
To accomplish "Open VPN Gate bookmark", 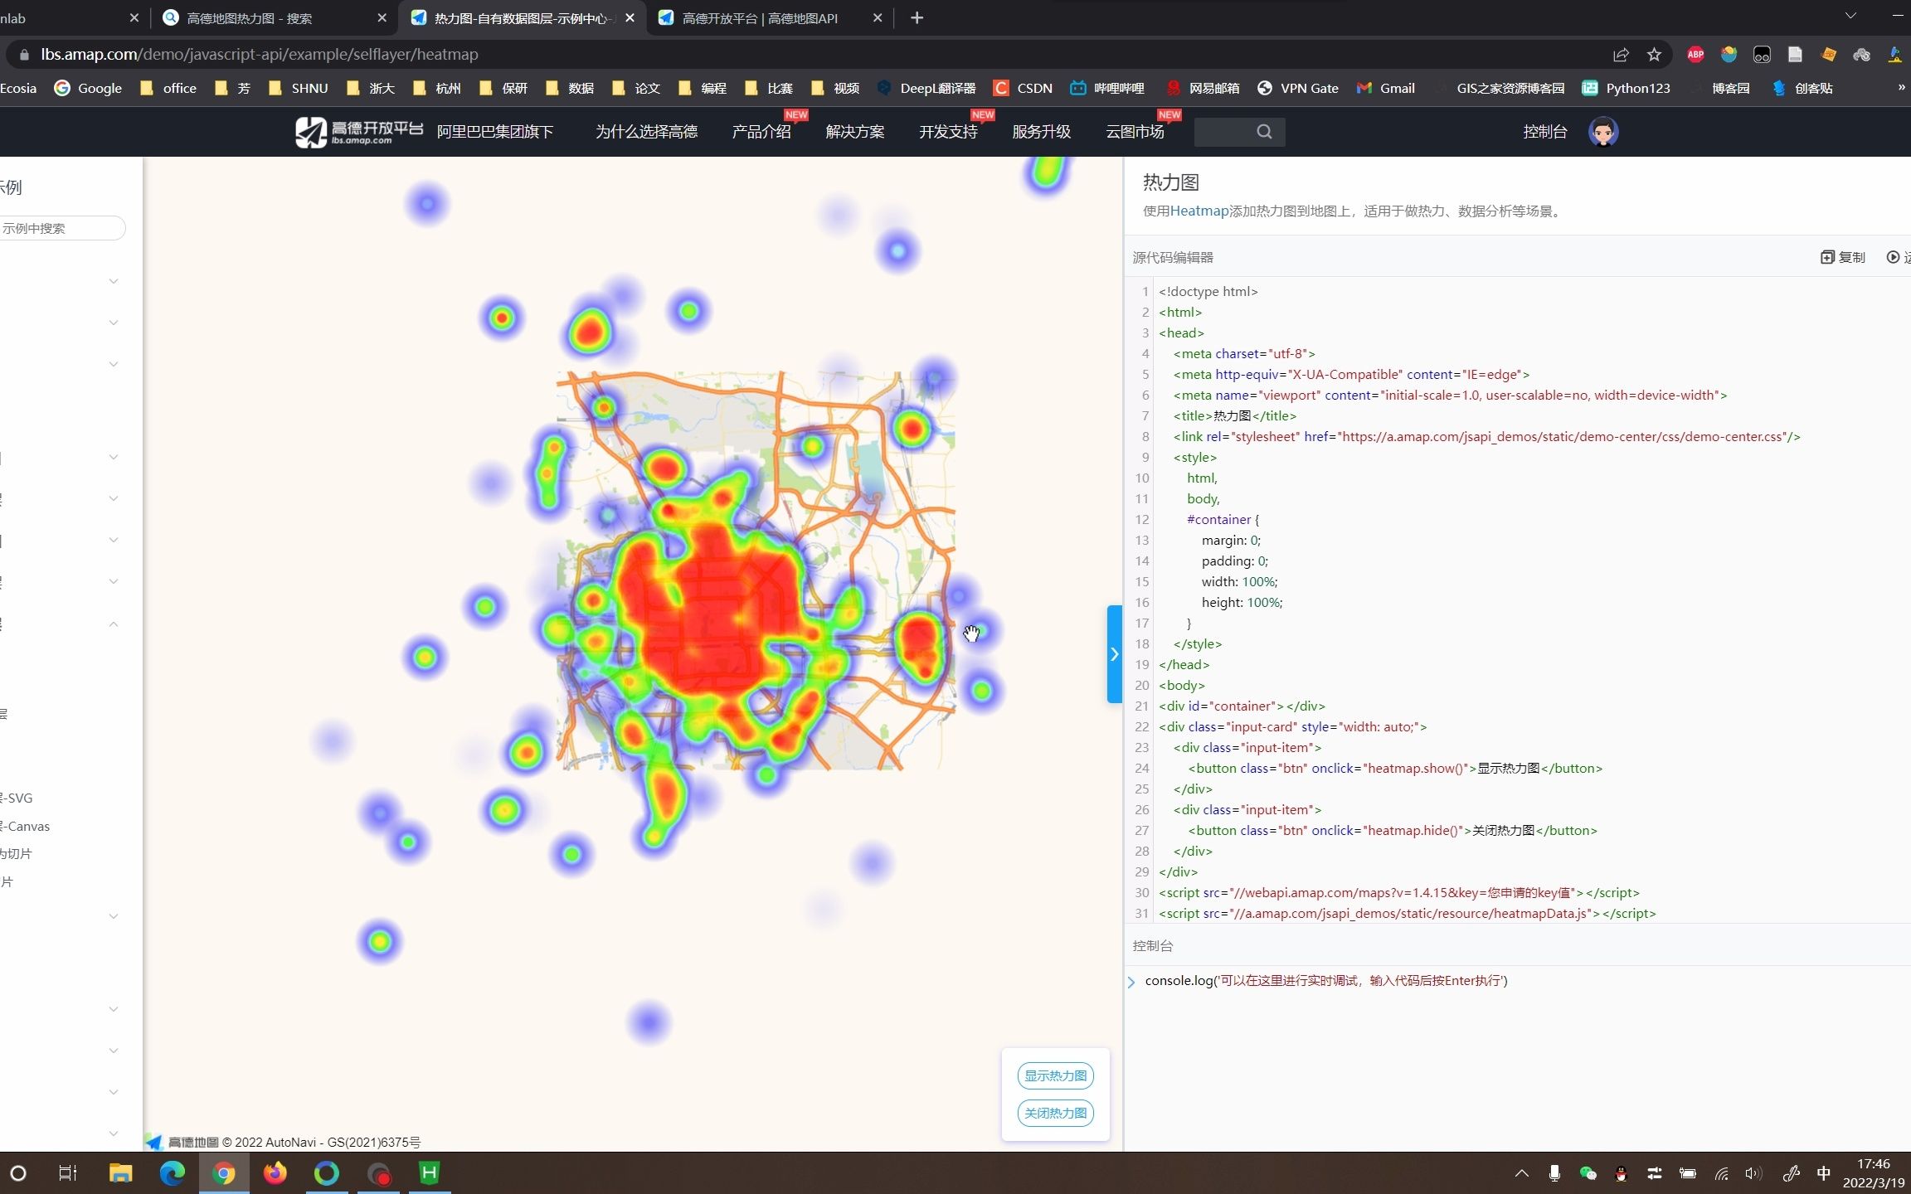I will click(1297, 88).
